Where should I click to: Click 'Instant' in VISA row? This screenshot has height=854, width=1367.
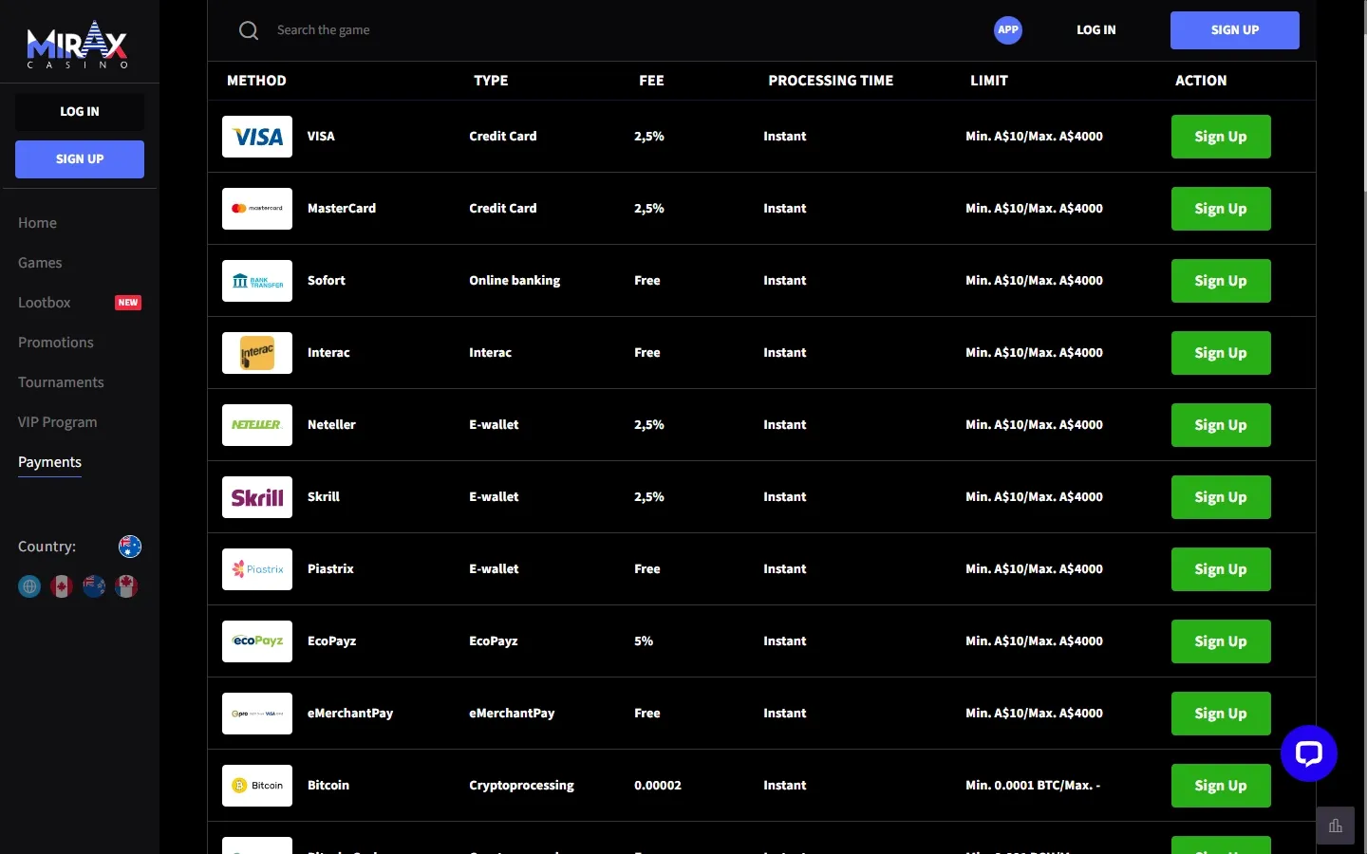[x=785, y=137]
